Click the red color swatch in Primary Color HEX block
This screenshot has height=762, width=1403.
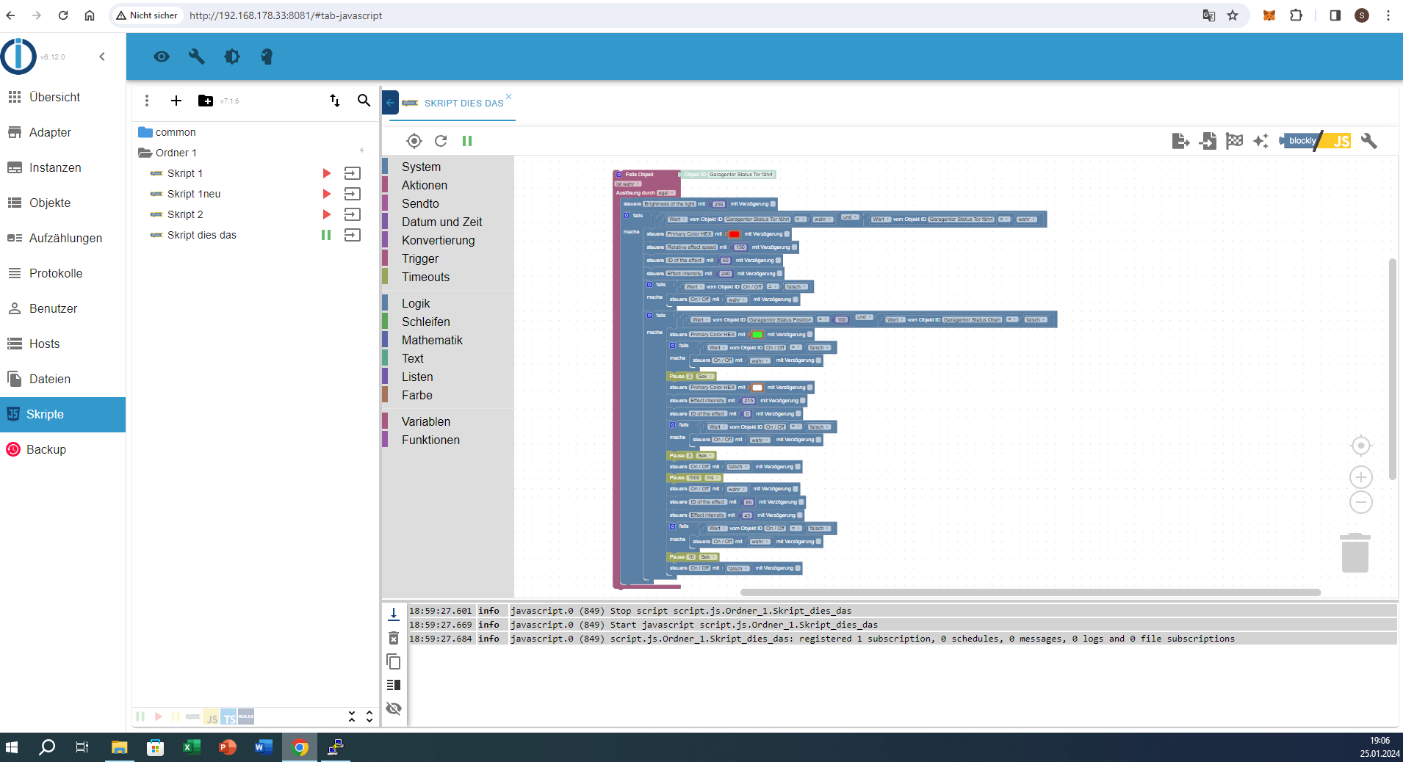(734, 234)
